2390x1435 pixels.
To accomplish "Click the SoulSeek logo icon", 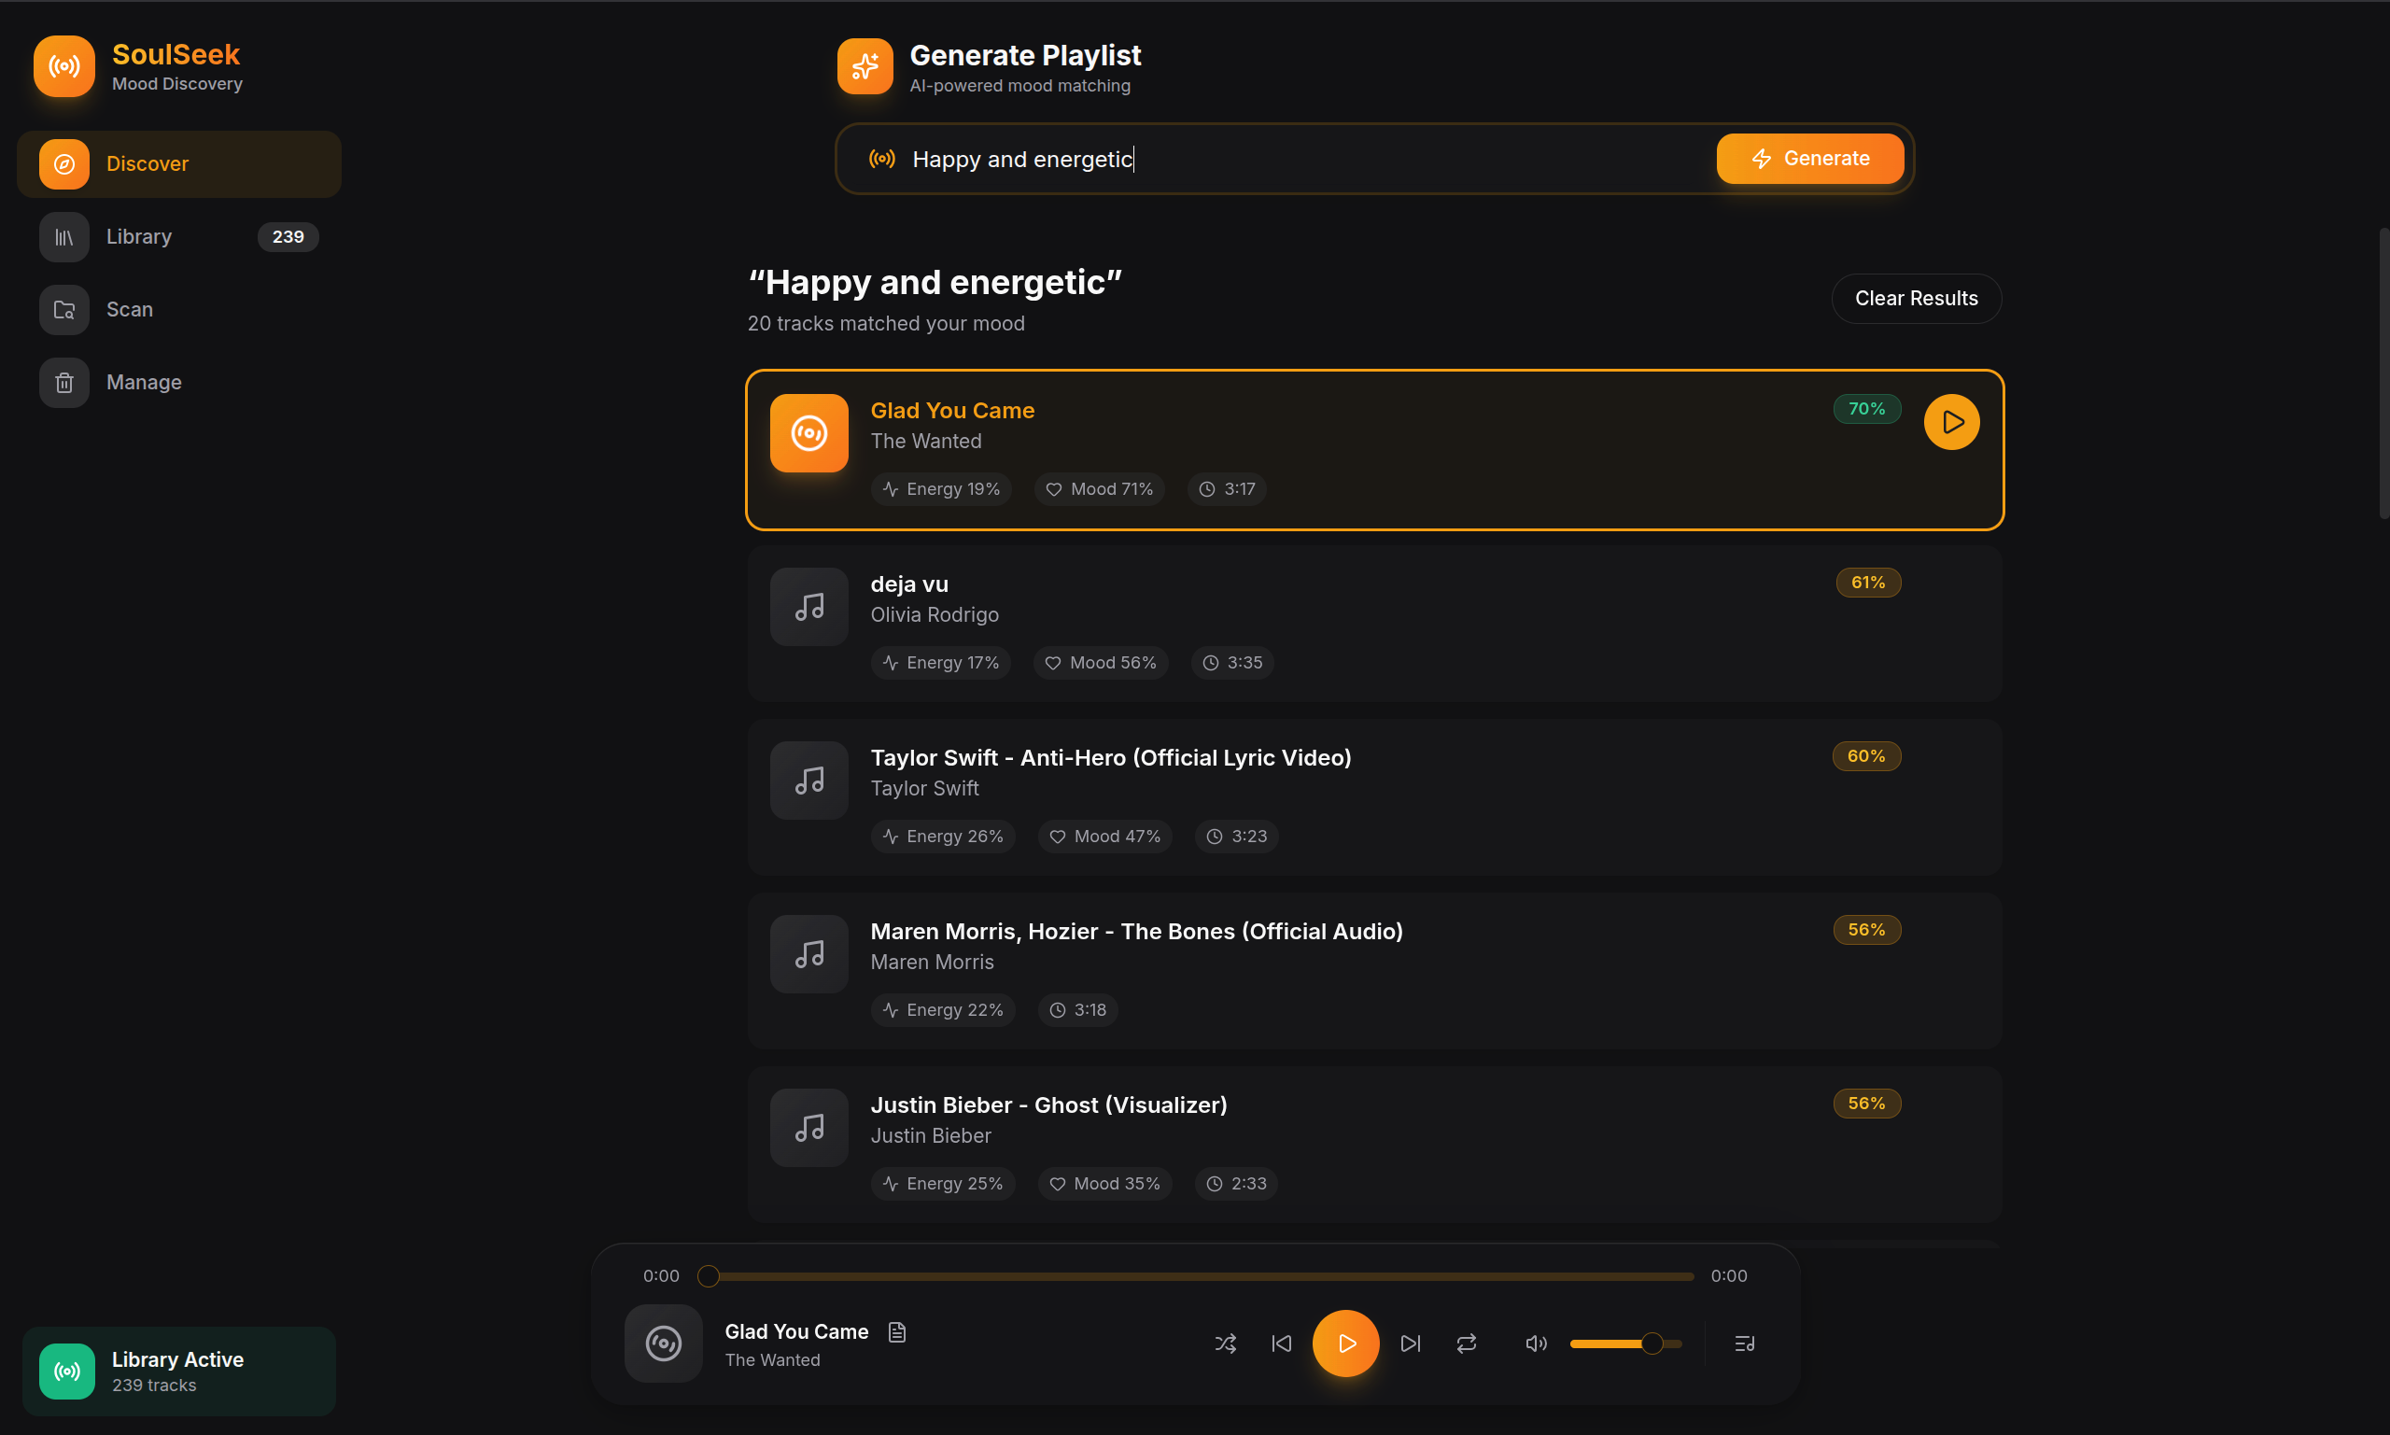I will 63,65.
